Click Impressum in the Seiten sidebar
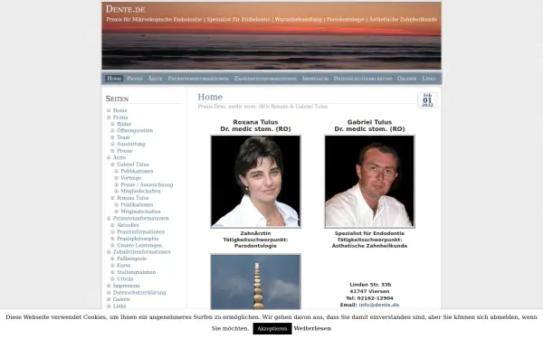Image resolution: width=543 pixels, height=339 pixels. pos(126,286)
